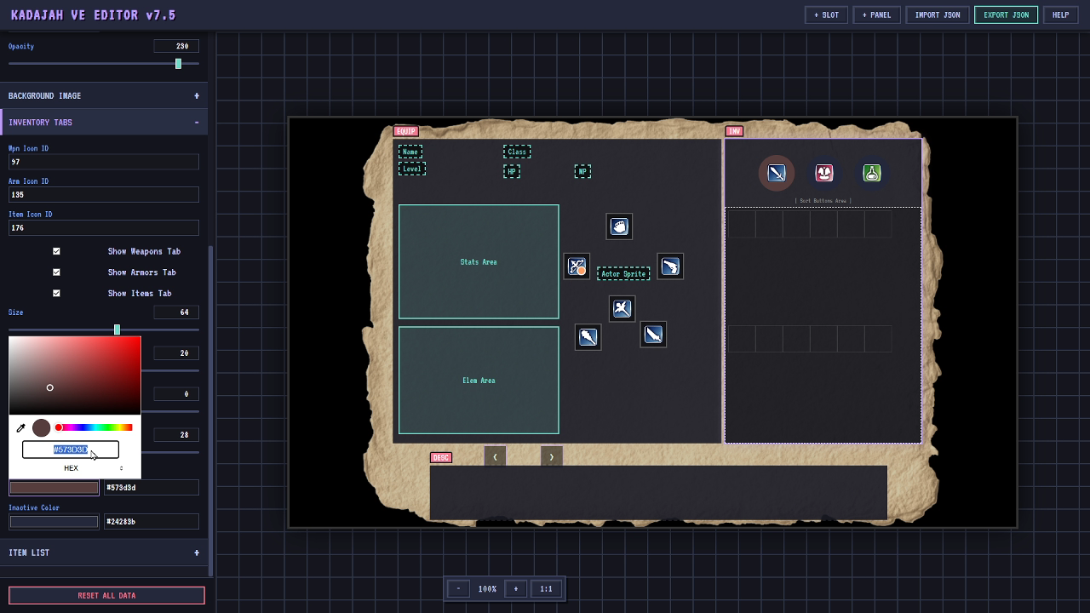Pick a color with the eyedropper tool
1090x613 pixels.
21,427
